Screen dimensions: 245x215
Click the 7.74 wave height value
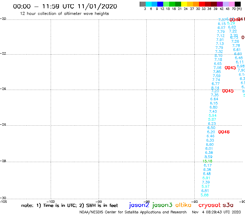point(216,80)
